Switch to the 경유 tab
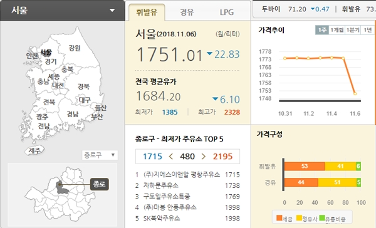 tap(187, 12)
